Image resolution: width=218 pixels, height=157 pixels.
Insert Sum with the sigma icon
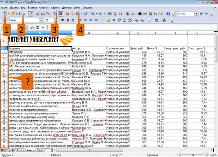click(x=38, y=27)
